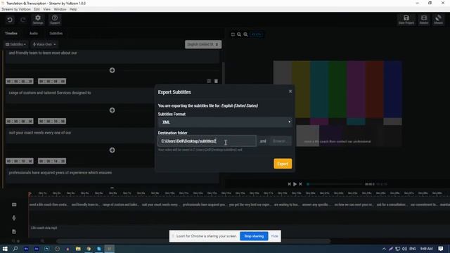Click the Share icon
The image size is (450, 253).
click(438, 20)
